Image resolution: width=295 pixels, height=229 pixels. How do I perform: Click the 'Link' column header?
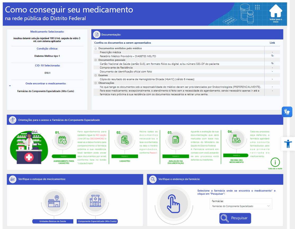(272, 43)
